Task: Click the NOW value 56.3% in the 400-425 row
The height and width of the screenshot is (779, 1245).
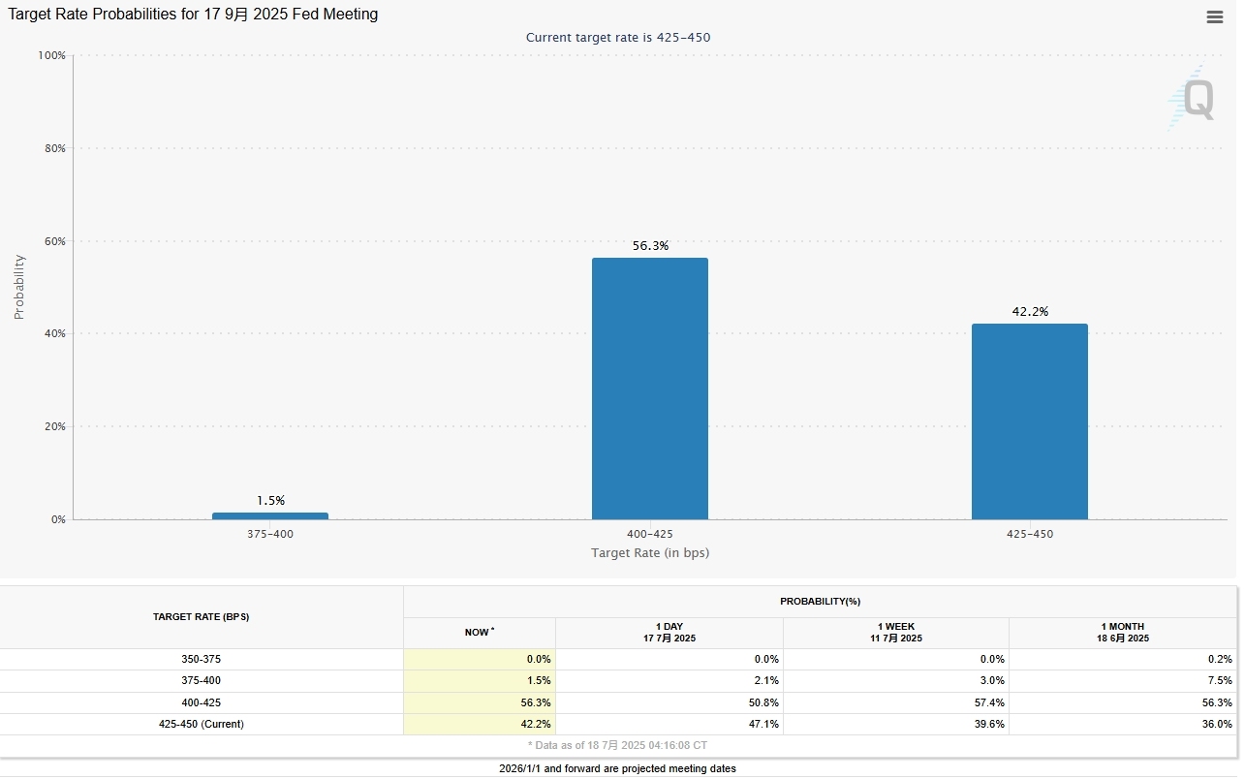Action: 536,702
